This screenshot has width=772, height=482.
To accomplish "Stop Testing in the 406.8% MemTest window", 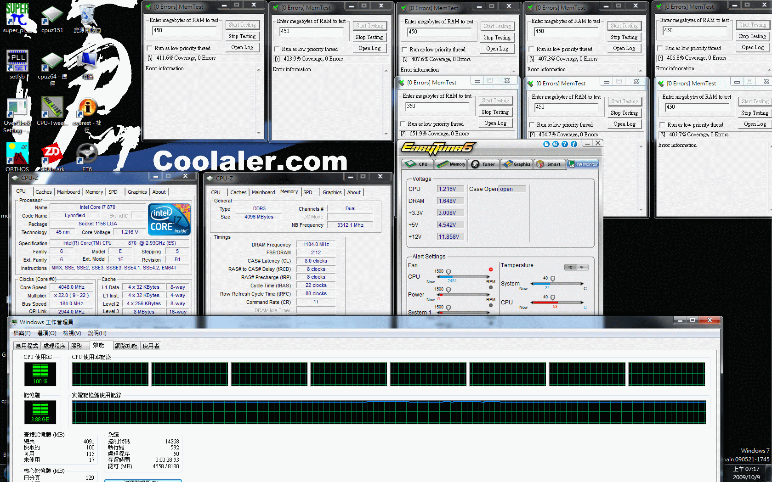I will coord(753,36).
